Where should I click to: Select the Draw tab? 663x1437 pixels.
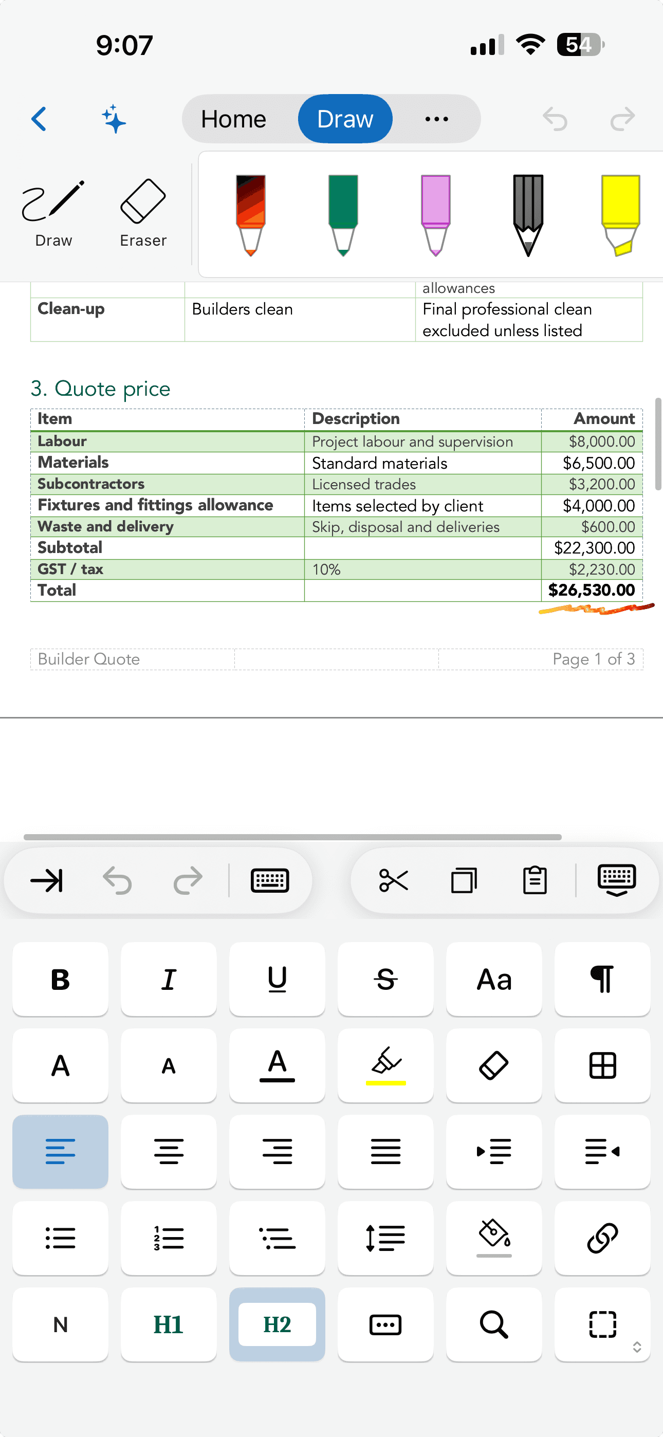[345, 119]
